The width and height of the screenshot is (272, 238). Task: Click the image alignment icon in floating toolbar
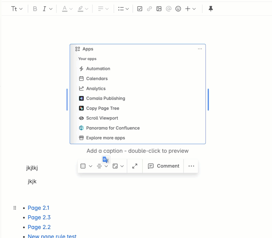pyautogui.click(x=99, y=166)
